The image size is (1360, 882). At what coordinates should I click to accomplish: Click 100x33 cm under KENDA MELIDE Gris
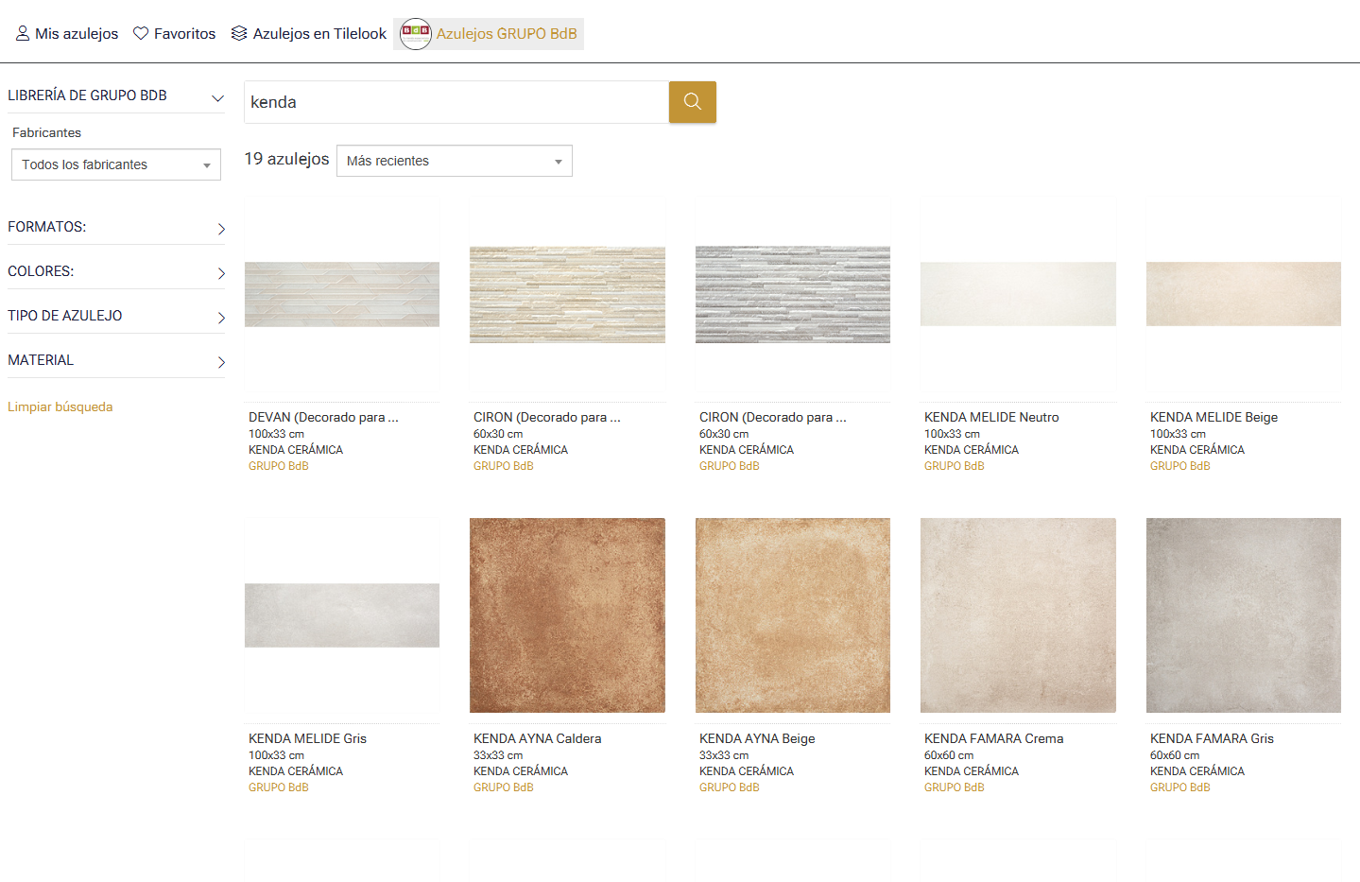(x=276, y=755)
